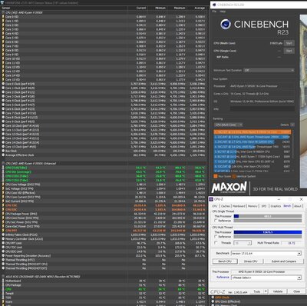Click the CPU-Z title bar icon

coord(211,199)
